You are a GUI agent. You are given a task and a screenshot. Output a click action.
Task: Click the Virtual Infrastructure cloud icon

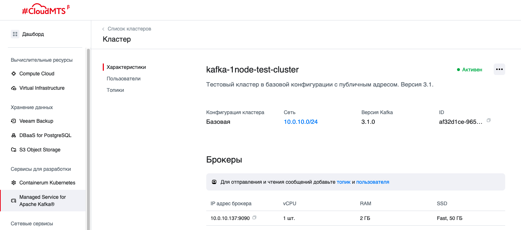click(14, 88)
